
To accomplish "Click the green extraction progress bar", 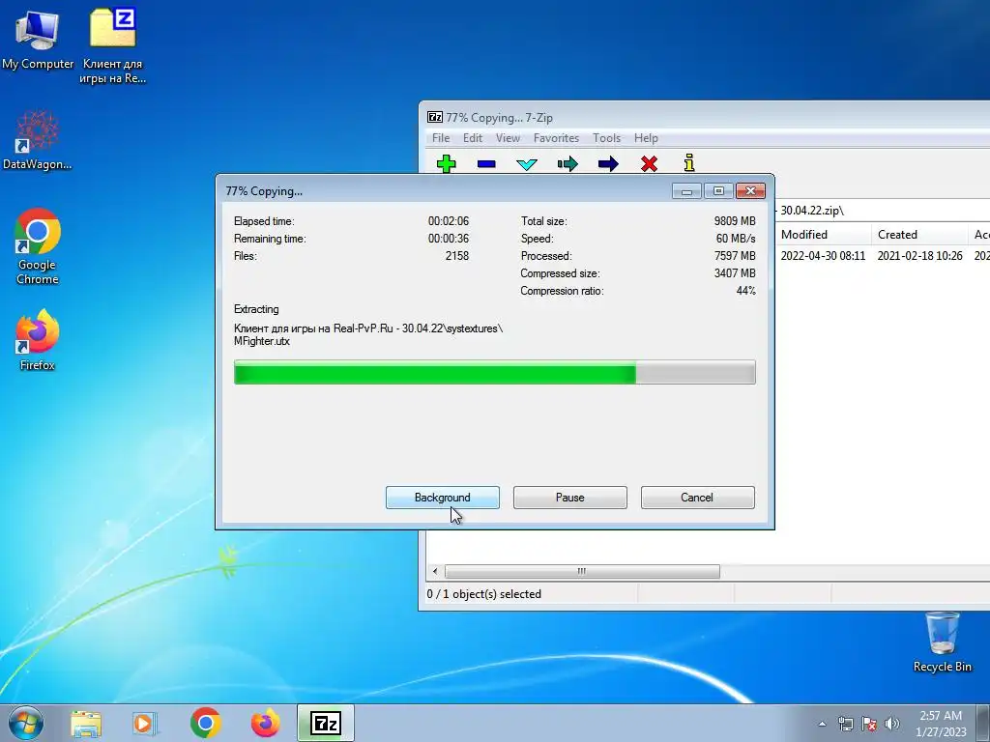I will point(494,372).
